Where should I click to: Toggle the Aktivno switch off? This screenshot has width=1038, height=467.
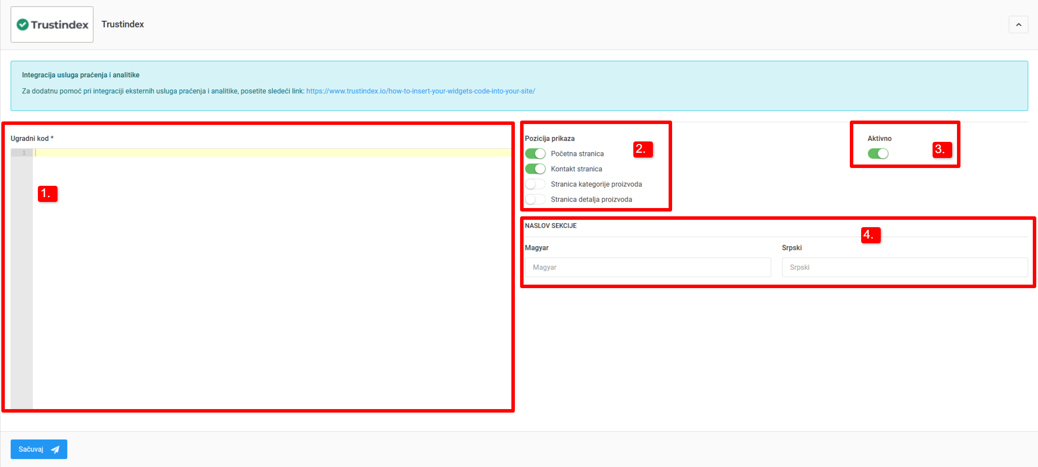[x=878, y=154]
